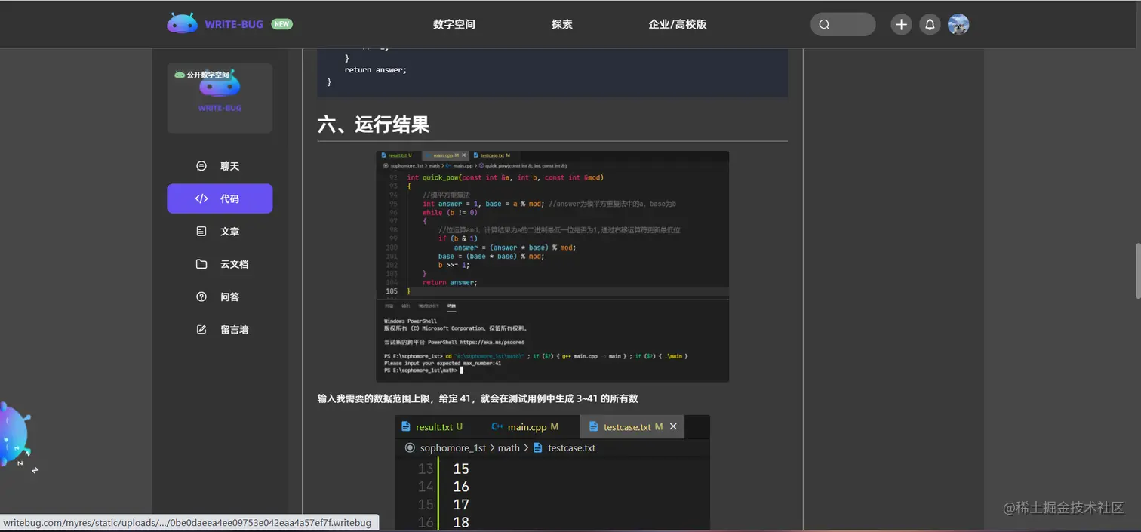
Task: Click the WRITE-BUG robot logo
Action: (x=182, y=23)
